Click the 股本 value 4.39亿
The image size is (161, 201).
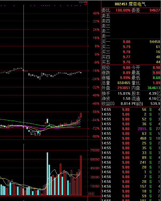pos(155,94)
